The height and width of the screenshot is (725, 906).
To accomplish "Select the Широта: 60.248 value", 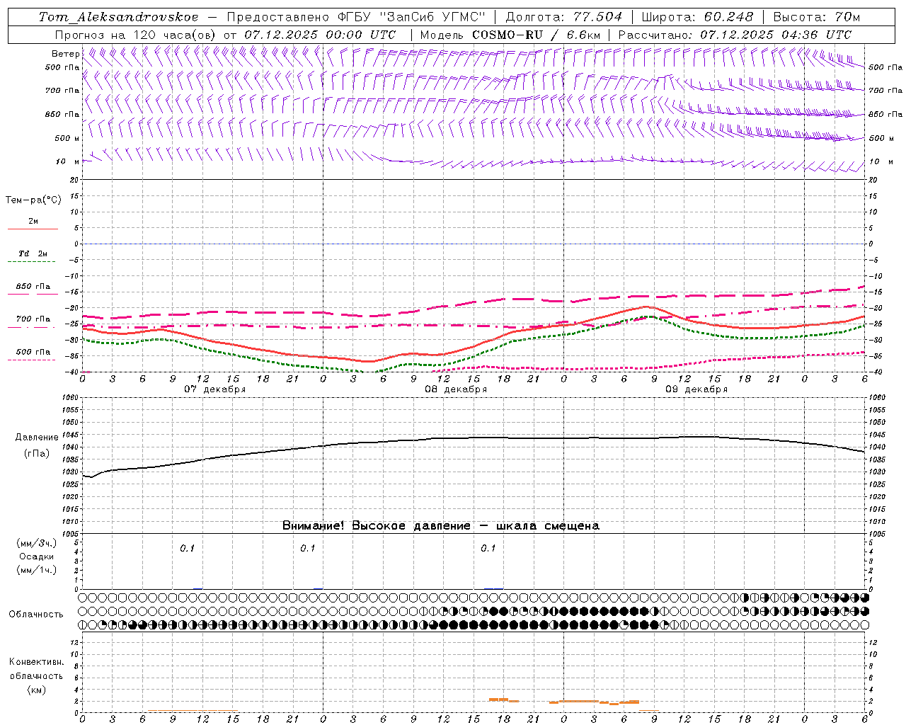I will pyautogui.click(x=698, y=17).
